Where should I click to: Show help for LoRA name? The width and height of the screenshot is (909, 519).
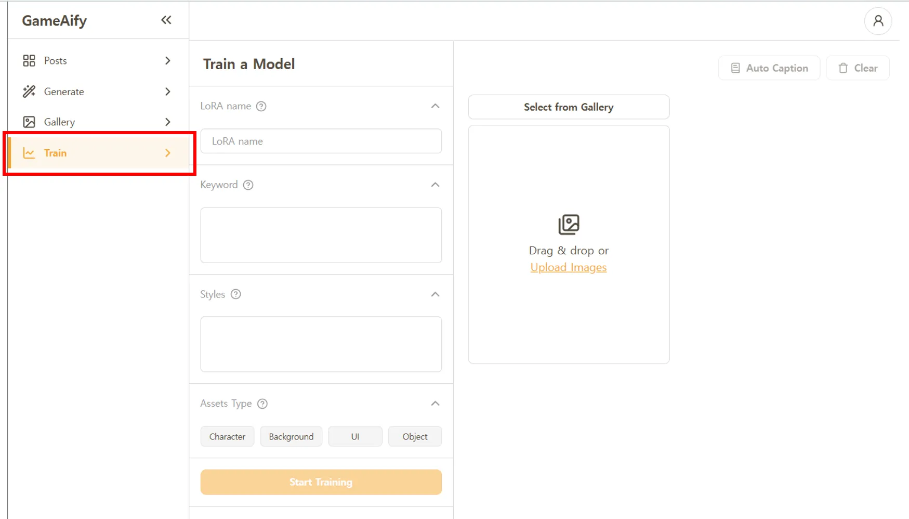click(261, 106)
